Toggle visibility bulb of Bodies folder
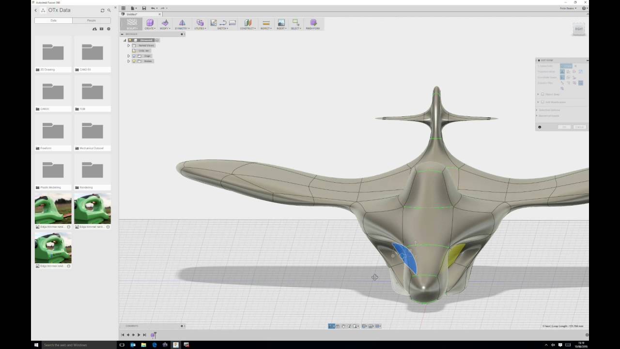Screen dimensions: 620x349 [x=134, y=61]
